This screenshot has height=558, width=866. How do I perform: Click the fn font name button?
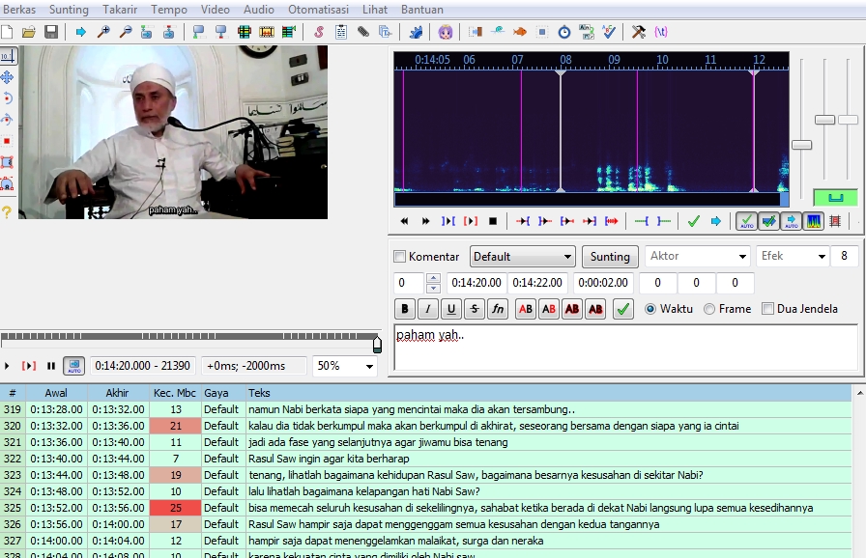(x=498, y=309)
